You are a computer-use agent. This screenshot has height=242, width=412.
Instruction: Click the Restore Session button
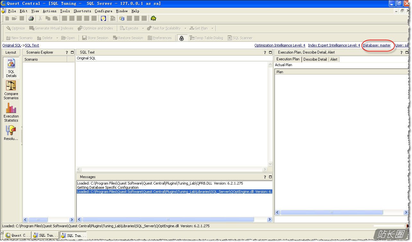128,38
